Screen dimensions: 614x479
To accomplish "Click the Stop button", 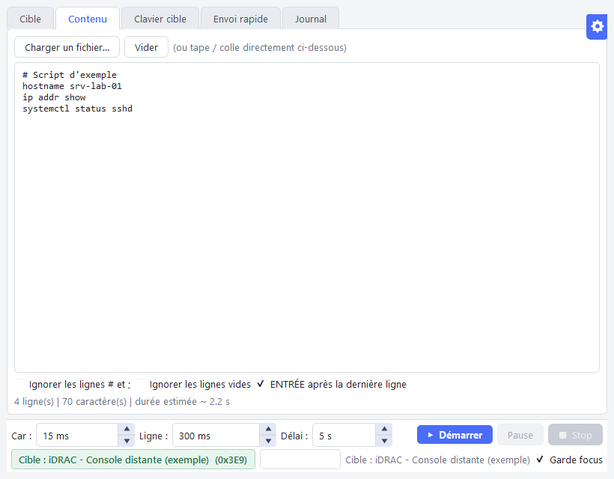I will [x=575, y=435].
